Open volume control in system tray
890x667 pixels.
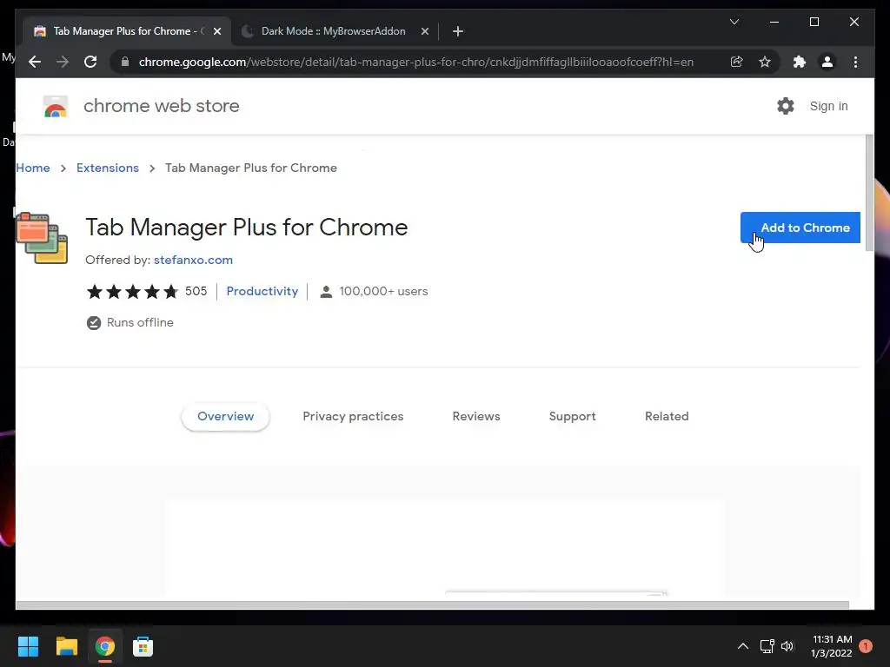[x=787, y=646]
